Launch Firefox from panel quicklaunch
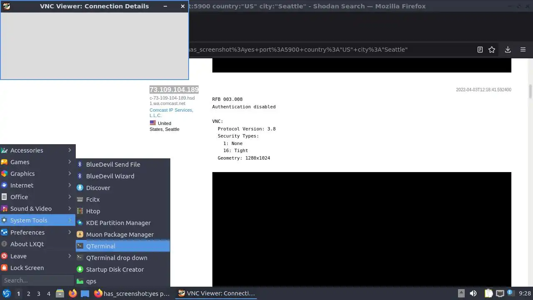 tap(72, 294)
